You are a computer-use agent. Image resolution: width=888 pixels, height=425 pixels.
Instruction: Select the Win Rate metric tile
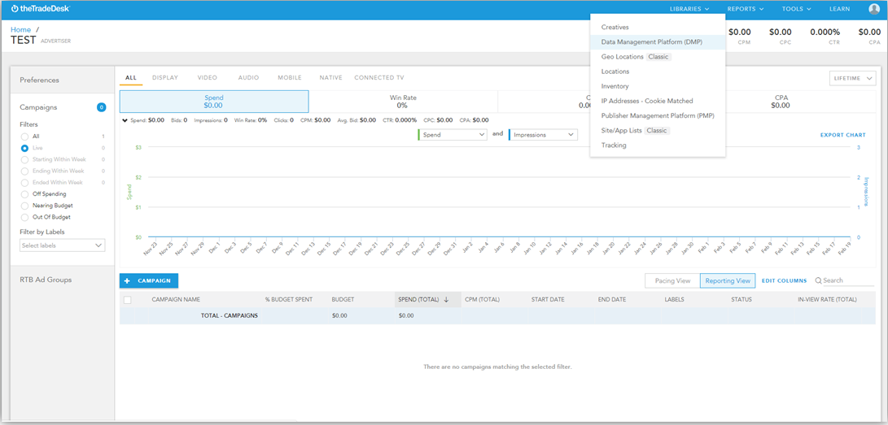(x=403, y=101)
